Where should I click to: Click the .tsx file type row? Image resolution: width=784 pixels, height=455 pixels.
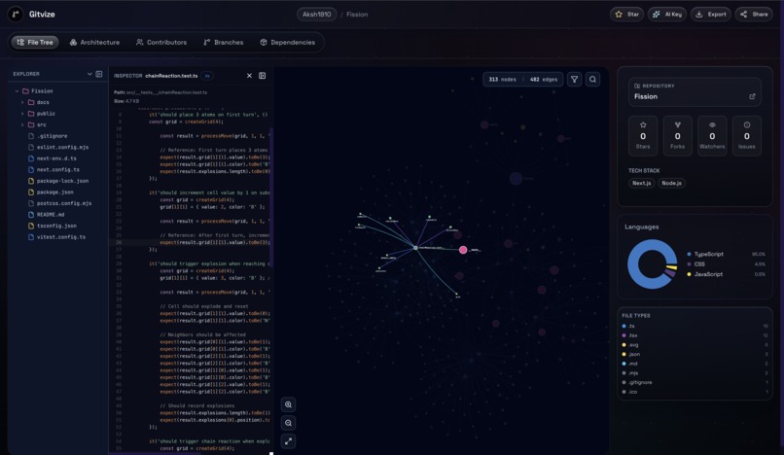pos(695,335)
